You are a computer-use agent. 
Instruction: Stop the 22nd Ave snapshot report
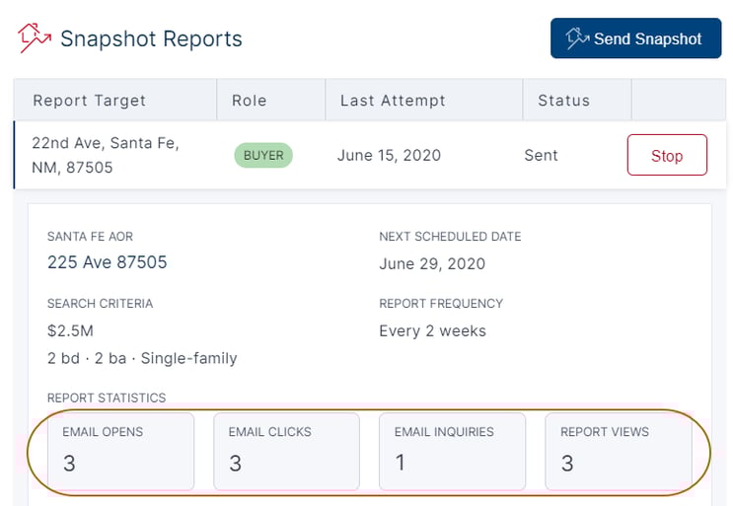click(x=667, y=155)
